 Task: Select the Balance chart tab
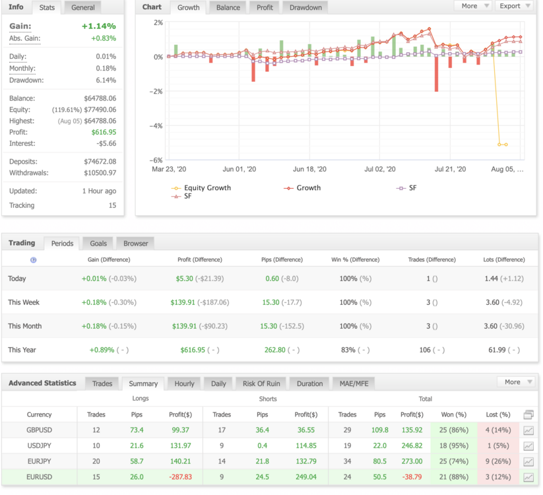click(x=228, y=7)
